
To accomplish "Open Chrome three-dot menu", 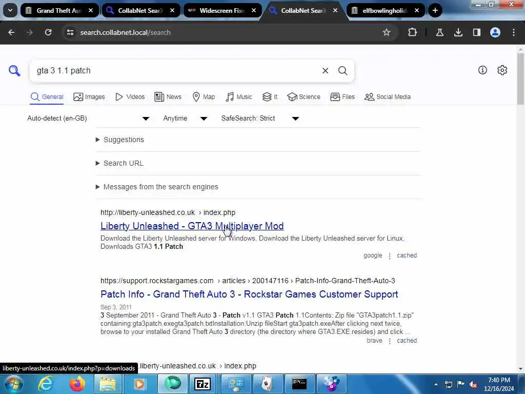I will pyautogui.click(x=514, y=32).
